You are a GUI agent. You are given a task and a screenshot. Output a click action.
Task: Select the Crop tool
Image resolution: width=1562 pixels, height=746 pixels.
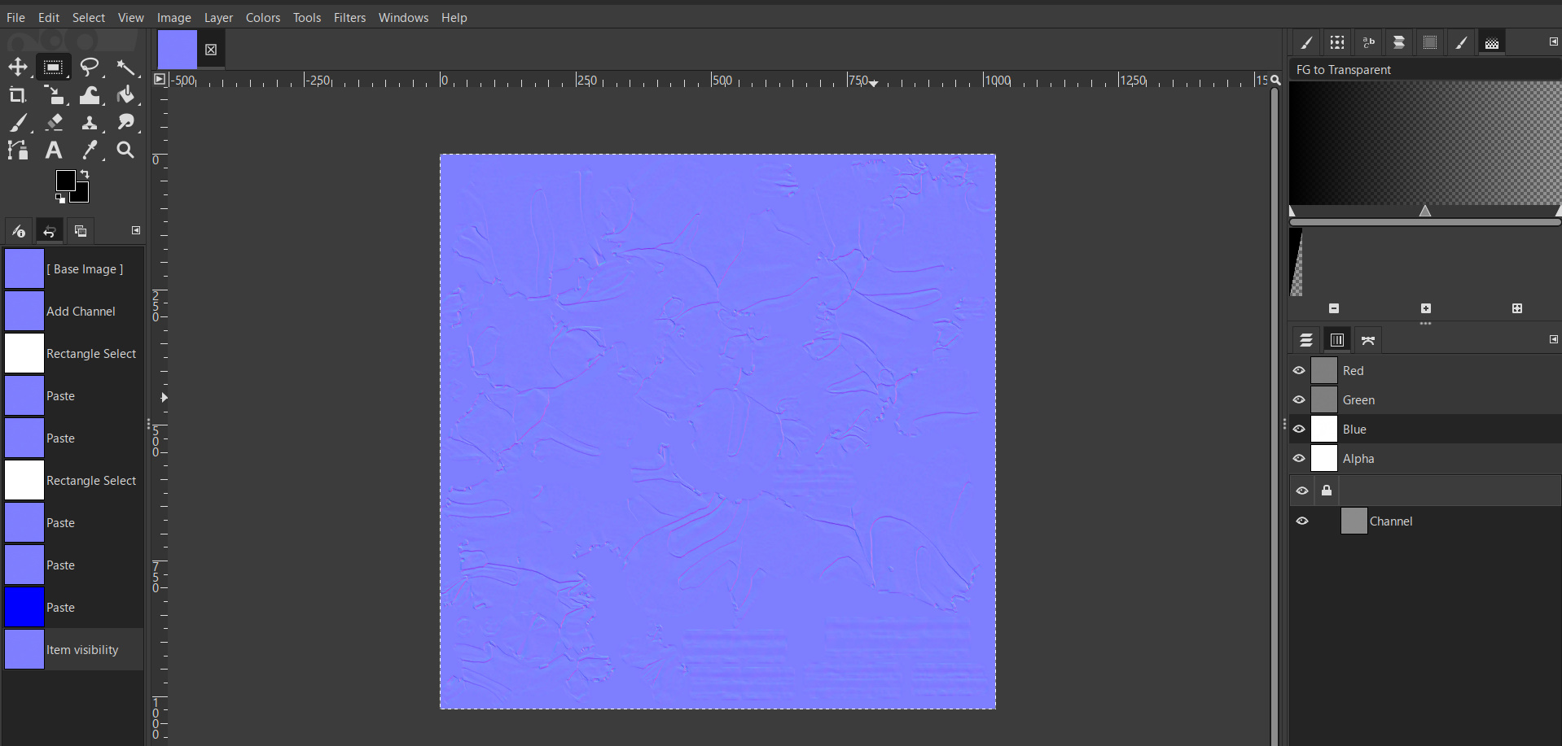[x=17, y=94]
